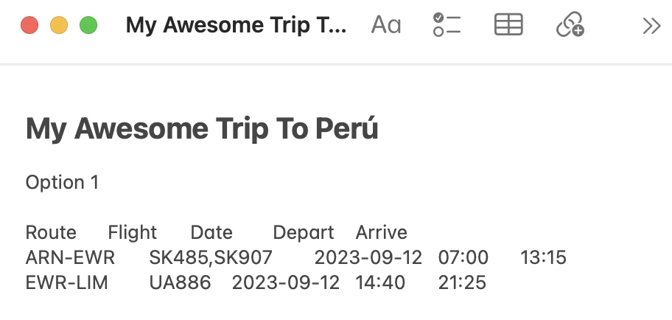Add a table with the table icon
Viewport: 672px width, 320px height.
pyautogui.click(x=508, y=24)
